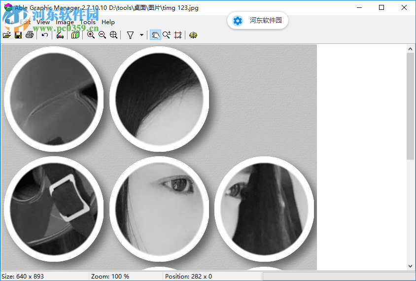Open the Edit menu
Screen dimensions: 416x281
[25, 22]
